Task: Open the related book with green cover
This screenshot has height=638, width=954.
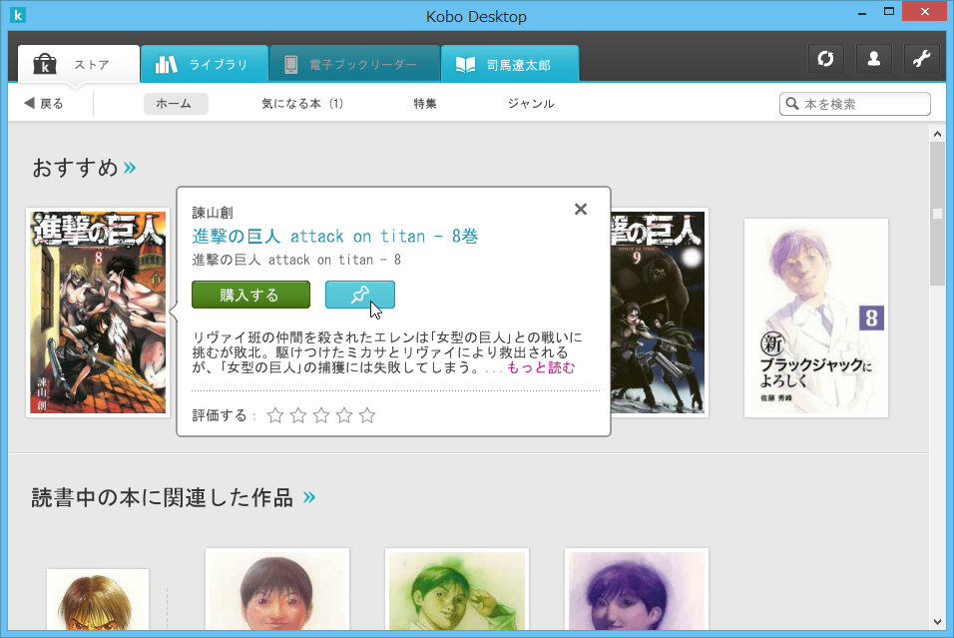Action: tap(457, 589)
